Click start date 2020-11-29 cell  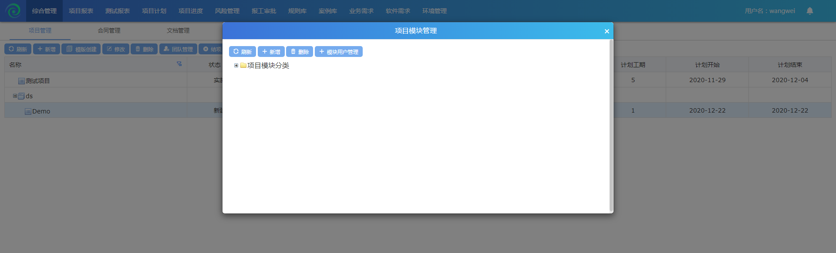[x=708, y=80]
